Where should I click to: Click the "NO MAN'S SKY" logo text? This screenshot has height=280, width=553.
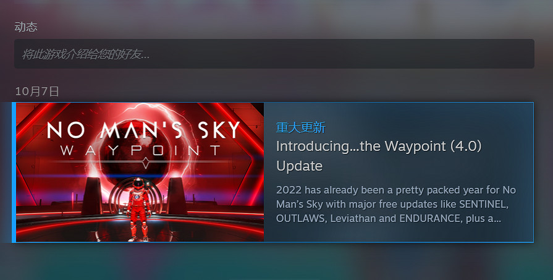click(x=143, y=129)
